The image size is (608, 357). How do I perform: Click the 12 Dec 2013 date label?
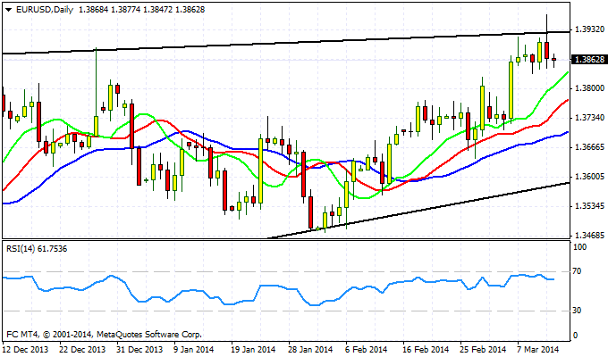coord(25,350)
